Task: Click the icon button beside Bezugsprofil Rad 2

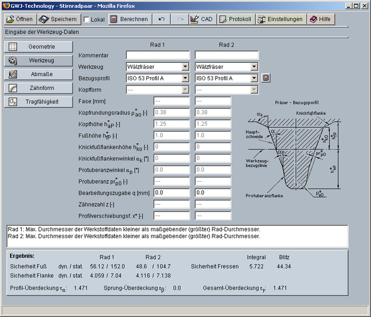Action: [266, 78]
